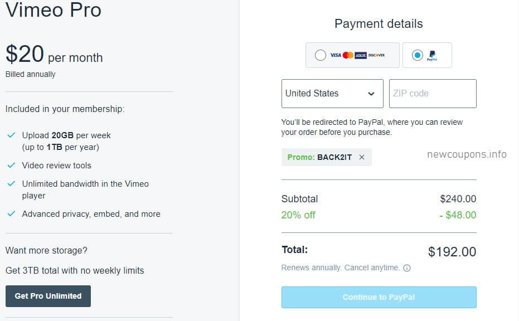
Task: Click the Discover card logo icon
Action: [x=376, y=55]
